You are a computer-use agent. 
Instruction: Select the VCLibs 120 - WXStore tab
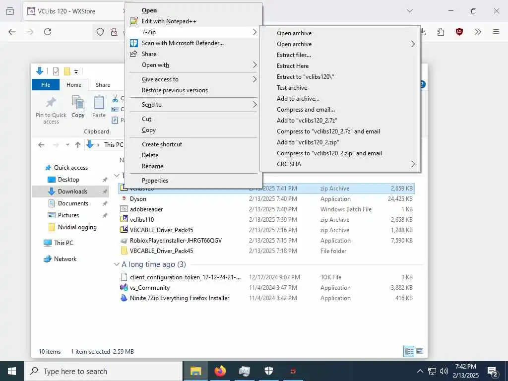click(74, 11)
